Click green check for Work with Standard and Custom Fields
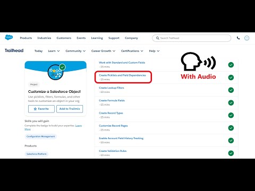This screenshot has width=255, height=191. (231, 65)
